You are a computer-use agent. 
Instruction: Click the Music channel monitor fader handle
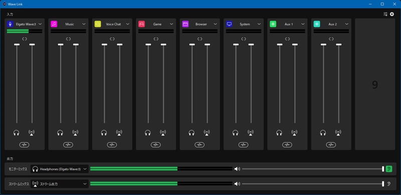click(61, 44)
